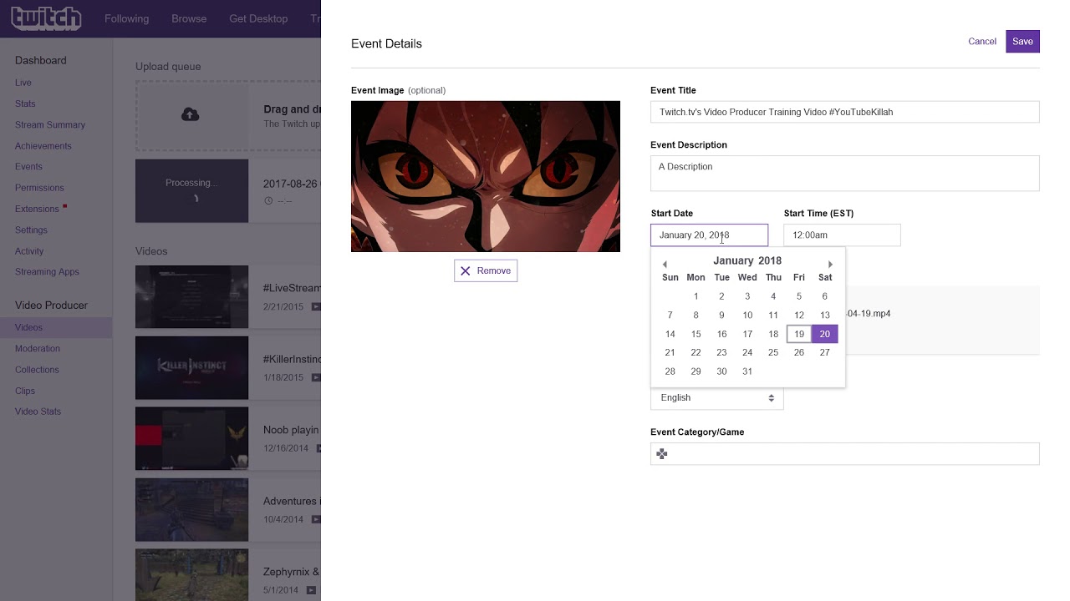This screenshot has width=1070, height=601.
Task: Click the game controller icon in category field
Action: 662,454
